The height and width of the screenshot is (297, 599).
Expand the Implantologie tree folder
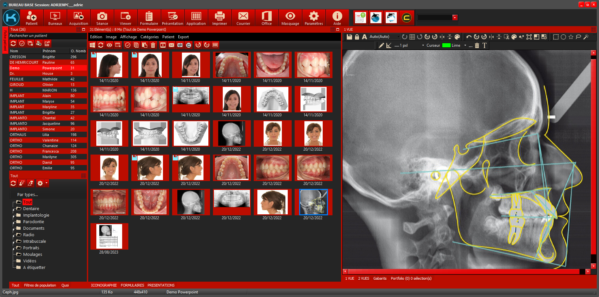click(14, 216)
